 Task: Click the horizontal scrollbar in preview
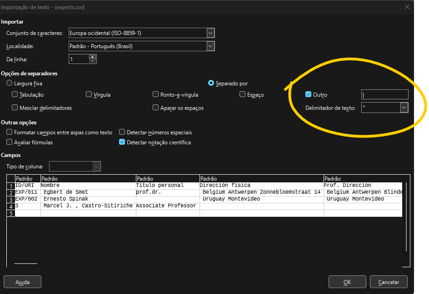point(25,263)
